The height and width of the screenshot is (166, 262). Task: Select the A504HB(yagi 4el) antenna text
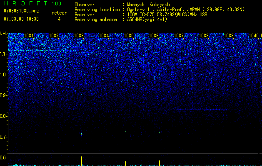click(x=147, y=20)
